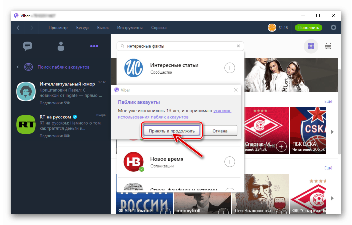This screenshot has height=225, width=352.
Task: Click the green Пополнить button
Action: pyautogui.click(x=308, y=28)
